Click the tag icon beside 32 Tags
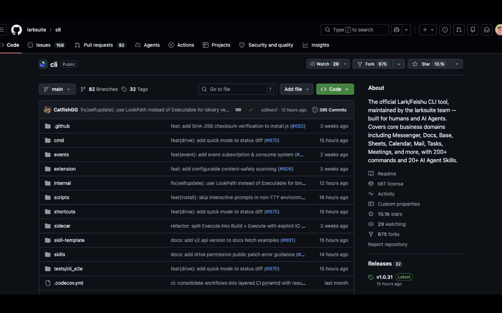 124,89
